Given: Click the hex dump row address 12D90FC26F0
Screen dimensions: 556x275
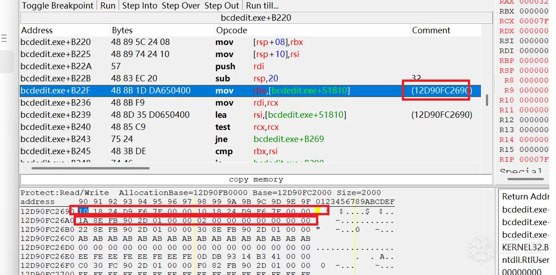Looking at the screenshot, I should click(48, 266).
